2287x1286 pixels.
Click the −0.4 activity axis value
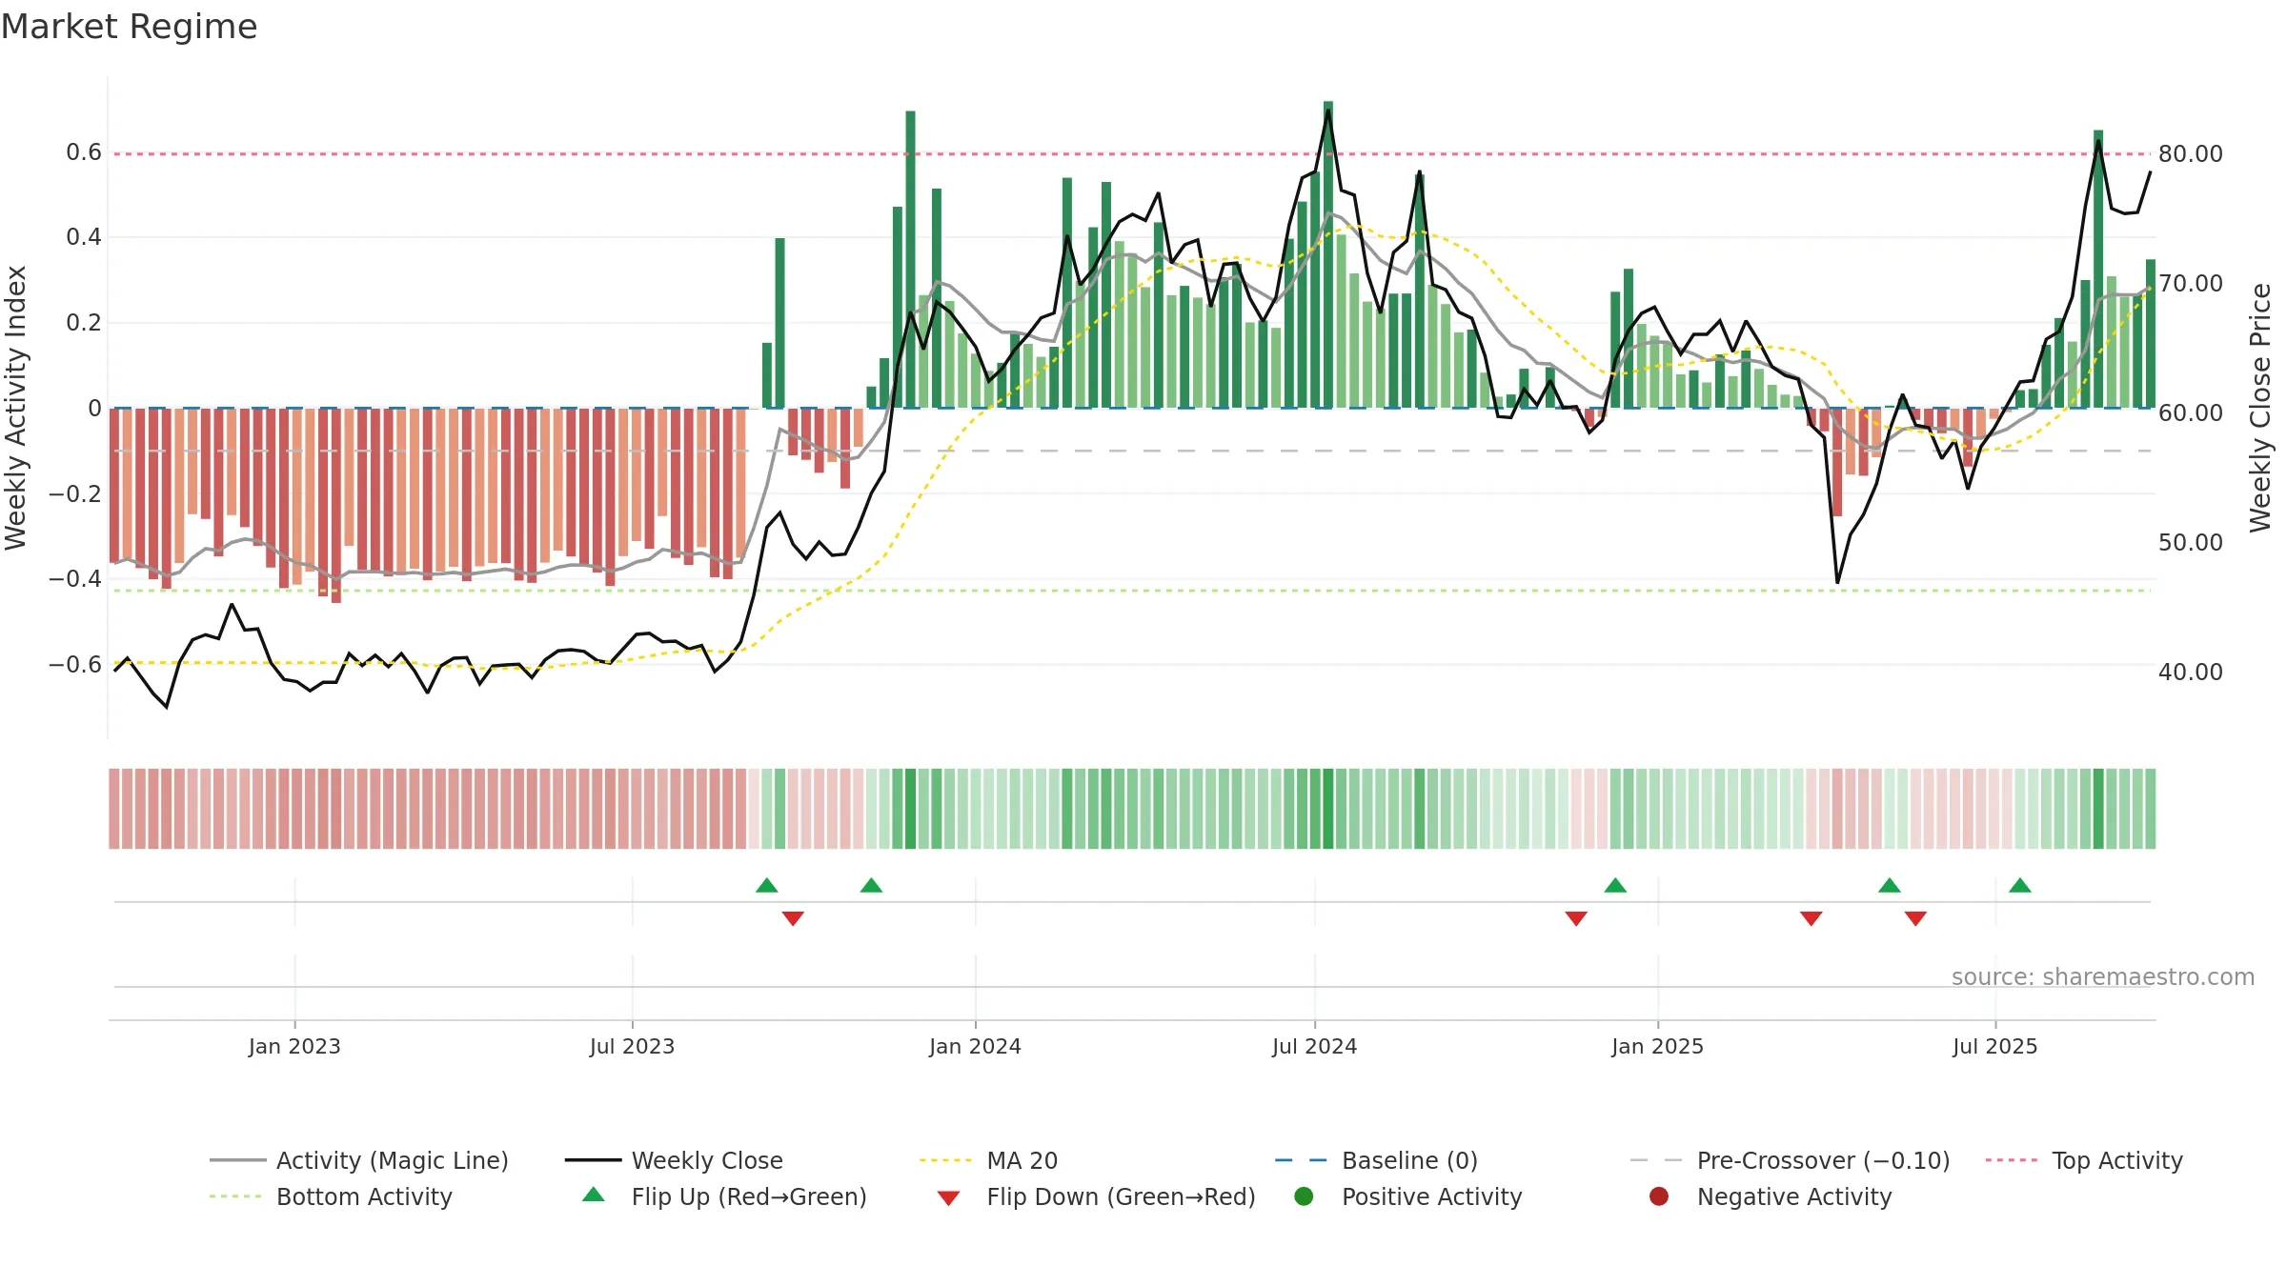(74, 578)
